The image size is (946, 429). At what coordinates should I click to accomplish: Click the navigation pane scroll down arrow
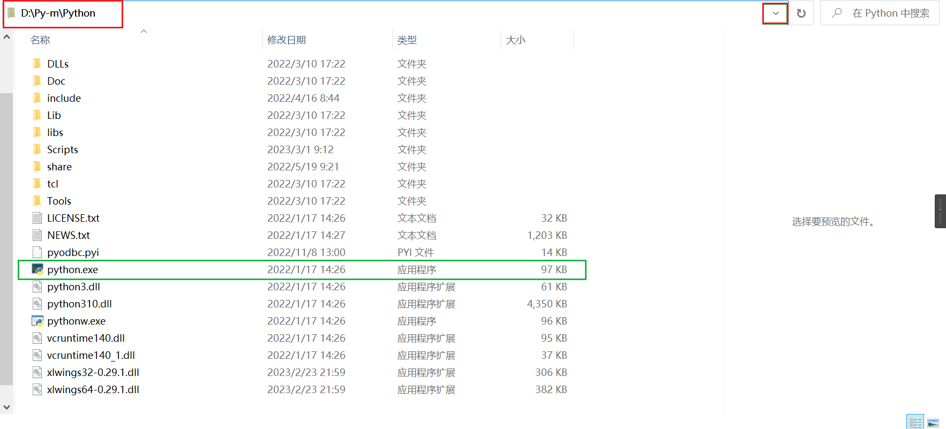coord(6,407)
